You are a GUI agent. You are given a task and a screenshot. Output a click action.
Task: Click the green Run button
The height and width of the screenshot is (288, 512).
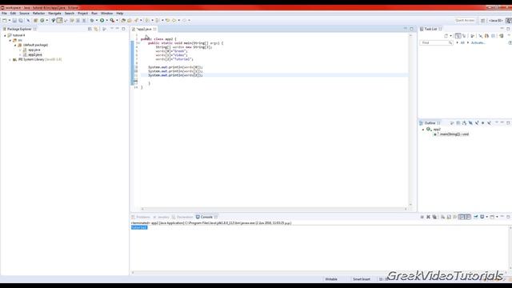point(102,20)
